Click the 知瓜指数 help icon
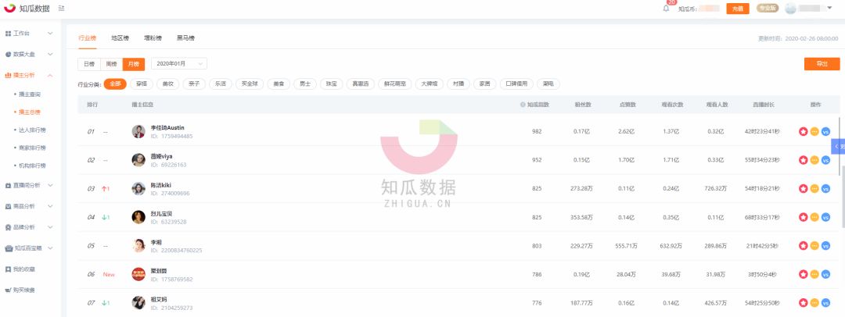Image resolution: width=845 pixels, height=317 pixels. (x=522, y=105)
